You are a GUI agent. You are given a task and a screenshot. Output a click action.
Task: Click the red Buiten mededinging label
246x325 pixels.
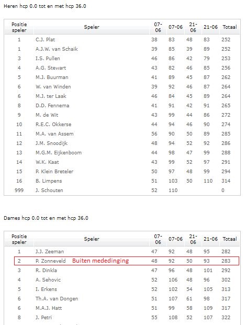click(x=100, y=261)
